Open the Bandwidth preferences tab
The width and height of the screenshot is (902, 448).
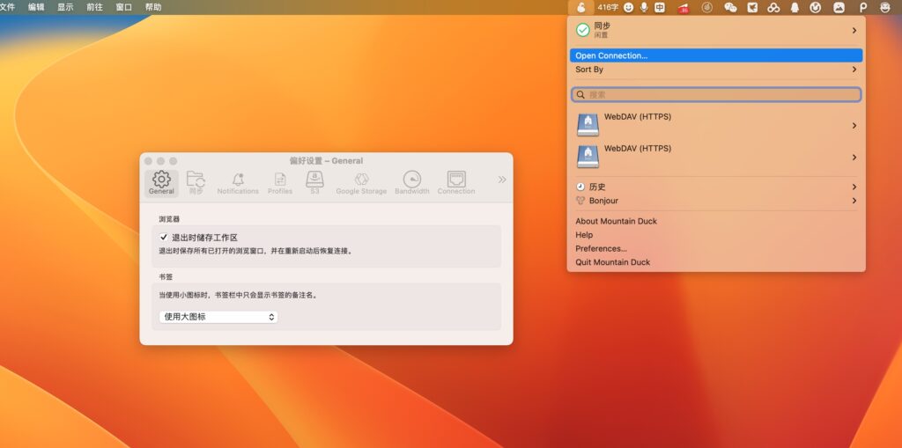(412, 183)
